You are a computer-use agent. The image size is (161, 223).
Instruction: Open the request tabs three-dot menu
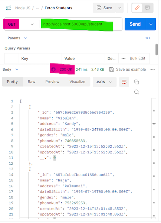[148, 38]
